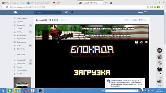Click the green browser extension icon
The width and height of the screenshot is (166, 93).
pos(158,7)
